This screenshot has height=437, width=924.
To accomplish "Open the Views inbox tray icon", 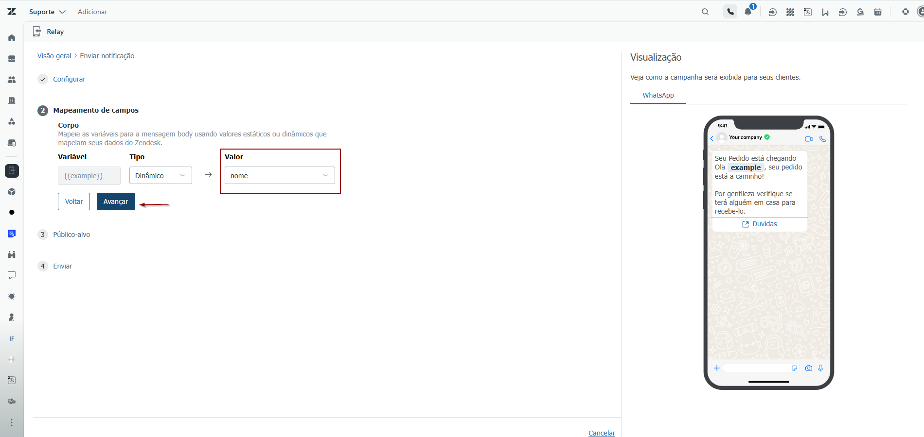I will pos(12,59).
